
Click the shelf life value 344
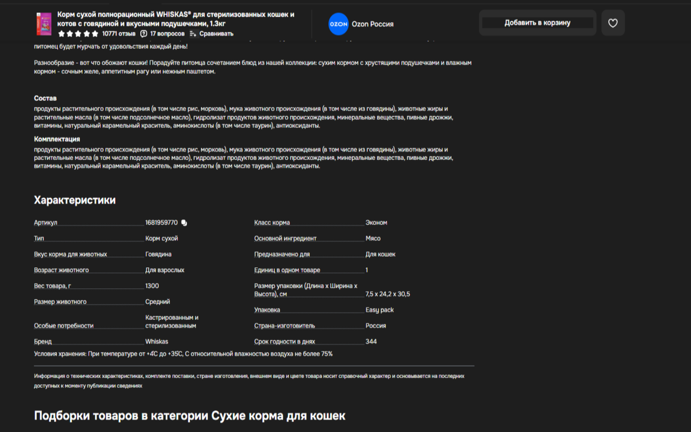point(371,341)
